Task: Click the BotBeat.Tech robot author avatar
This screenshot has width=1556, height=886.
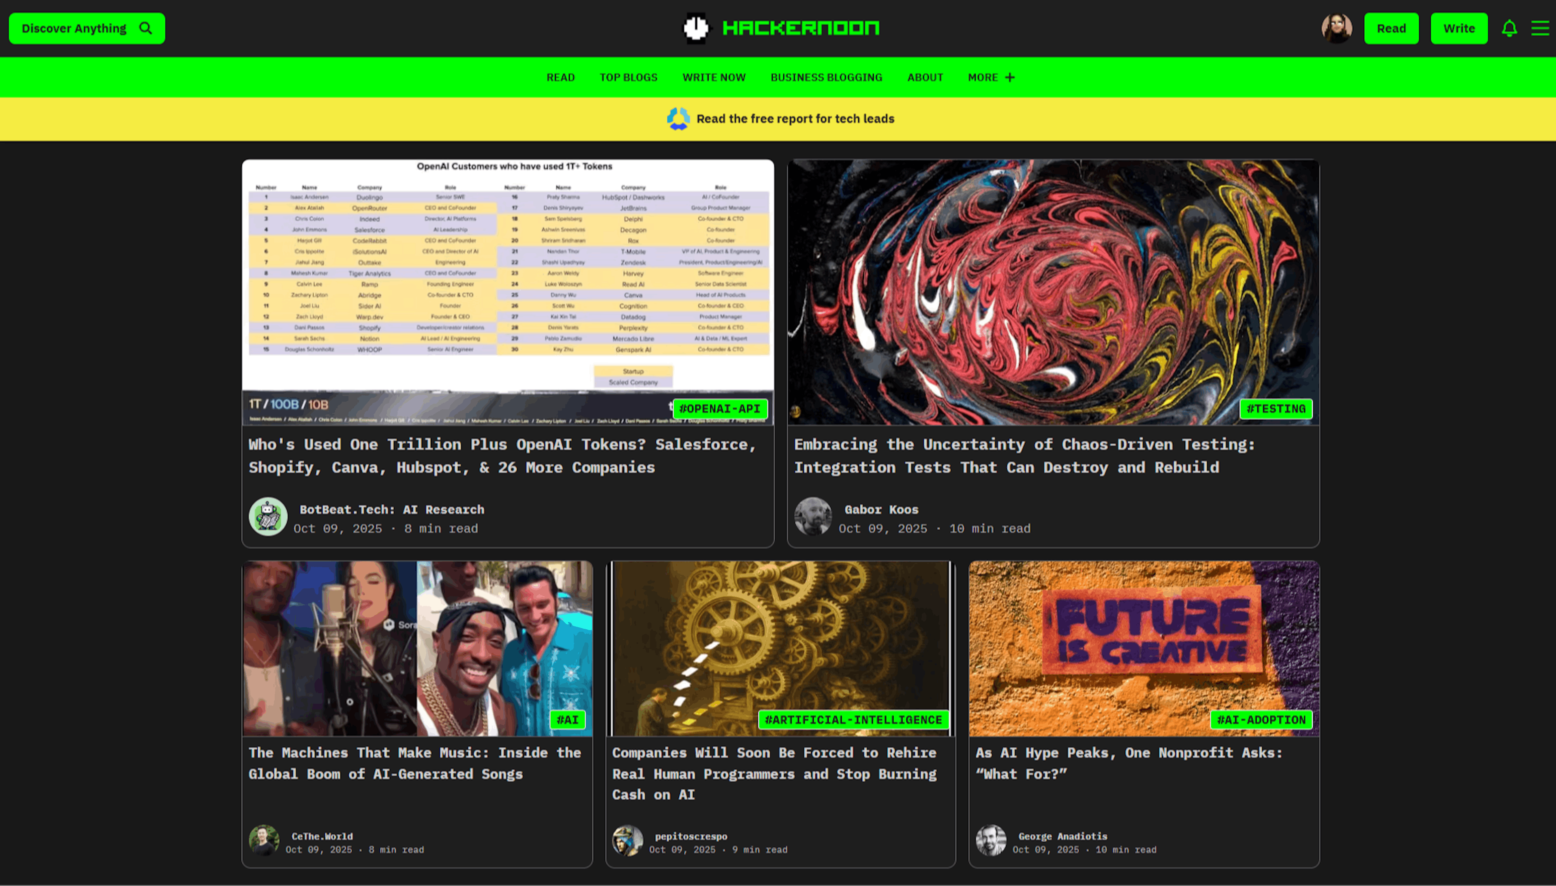Action: [x=268, y=517]
